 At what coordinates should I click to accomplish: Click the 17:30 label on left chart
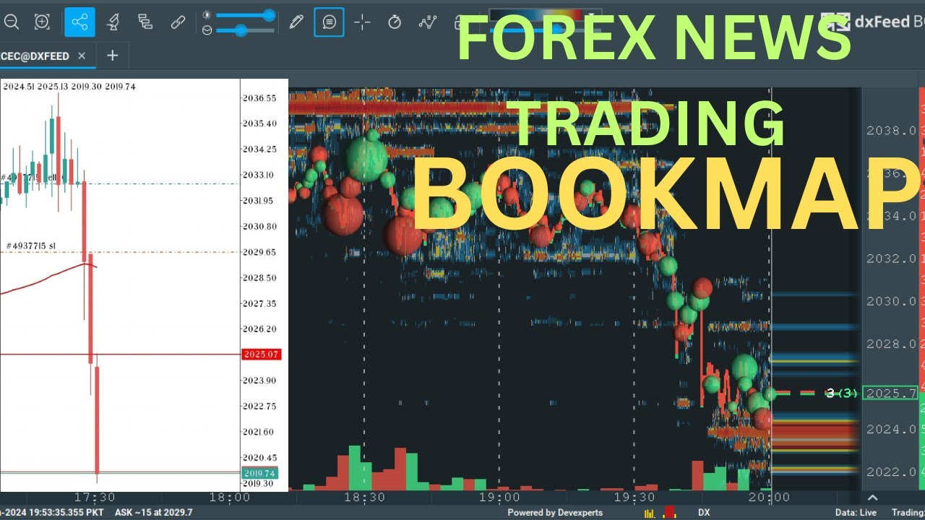coord(95,498)
